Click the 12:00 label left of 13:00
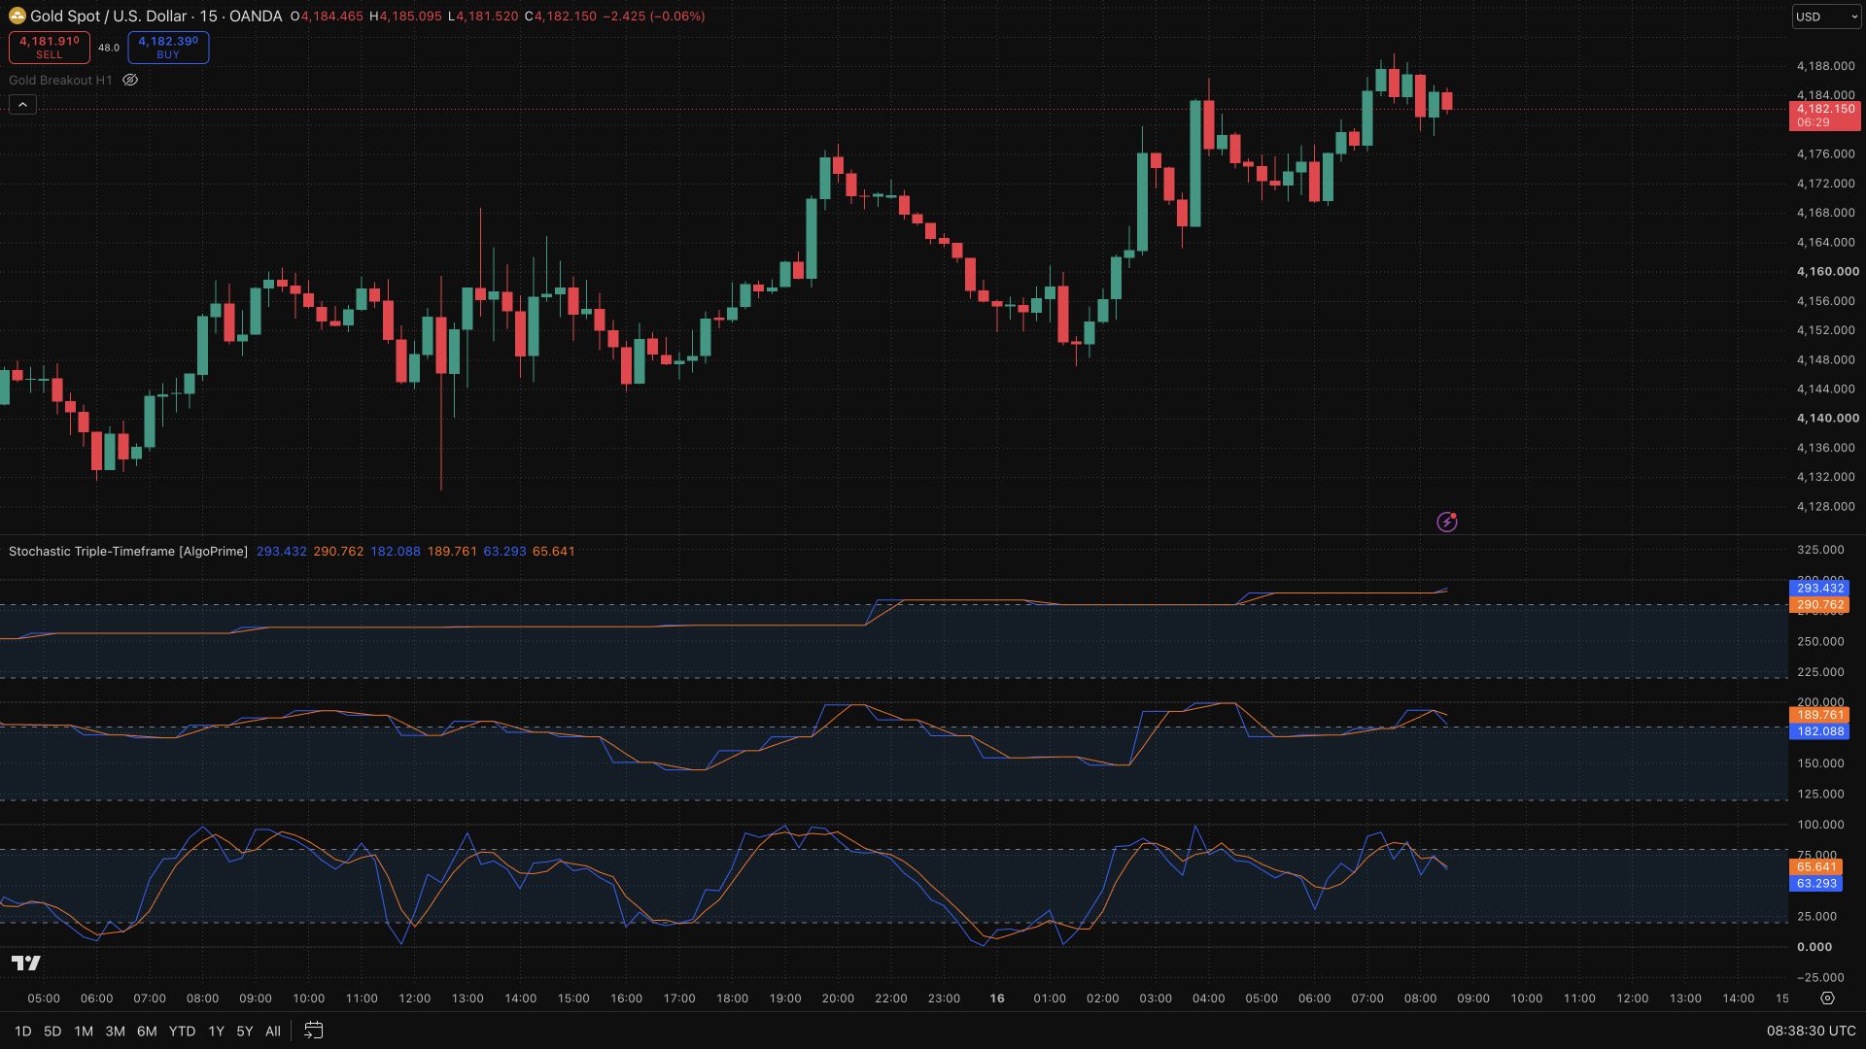This screenshot has width=1866, height=1049. 414,998
